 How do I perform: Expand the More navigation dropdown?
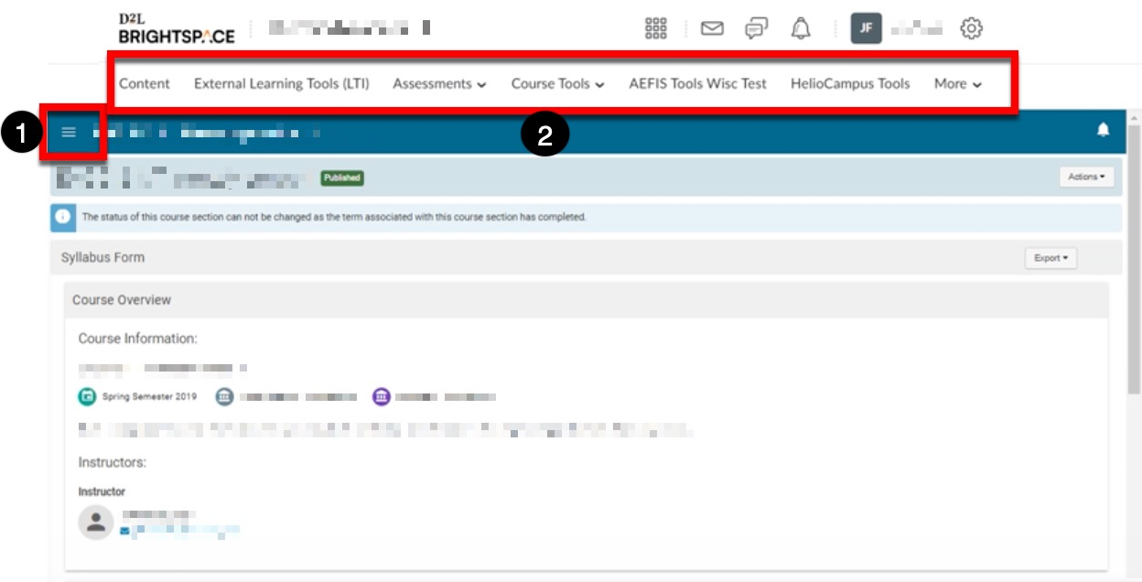coord(957,84)
